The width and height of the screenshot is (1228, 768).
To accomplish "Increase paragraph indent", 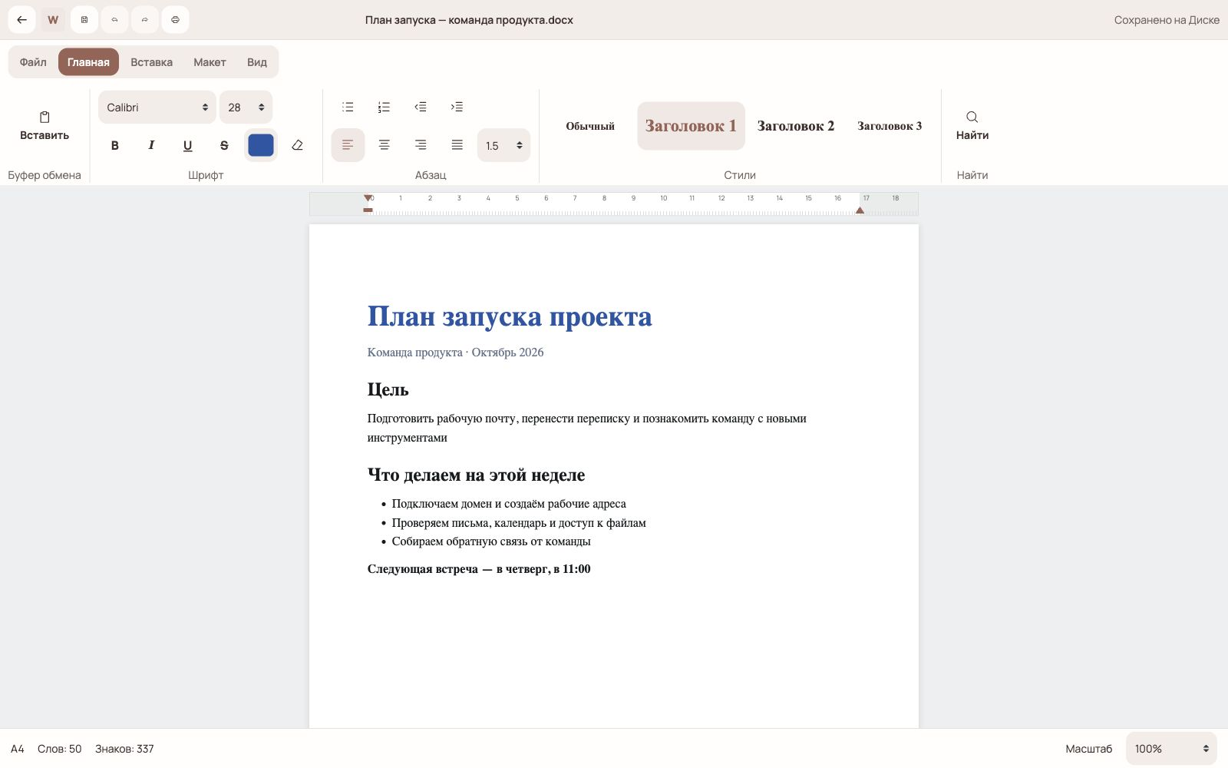I will pos(457,107).
